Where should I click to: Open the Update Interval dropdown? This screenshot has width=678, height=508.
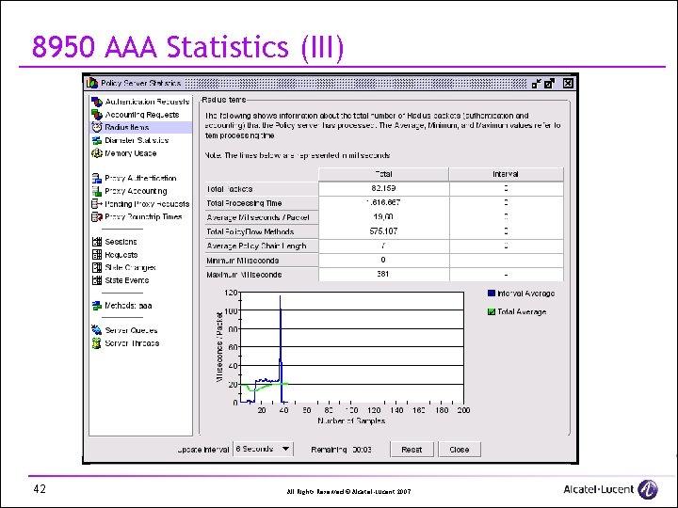pos(264,450)
